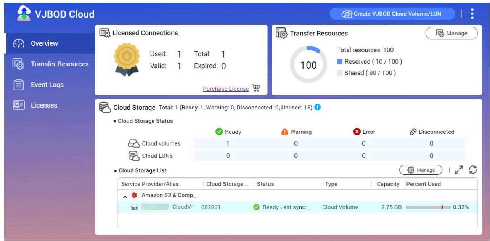
Task: Open the three-dot more options menu
Action: [x=472, y=14]
